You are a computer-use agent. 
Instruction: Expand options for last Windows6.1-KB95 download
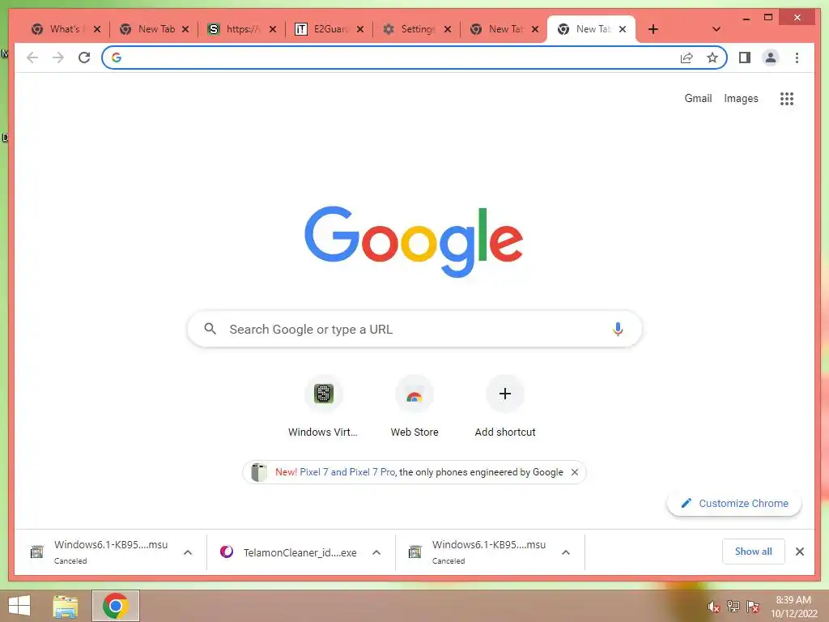566,552
